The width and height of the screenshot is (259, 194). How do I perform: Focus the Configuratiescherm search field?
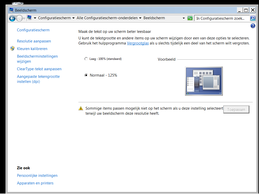click(222, 18)
